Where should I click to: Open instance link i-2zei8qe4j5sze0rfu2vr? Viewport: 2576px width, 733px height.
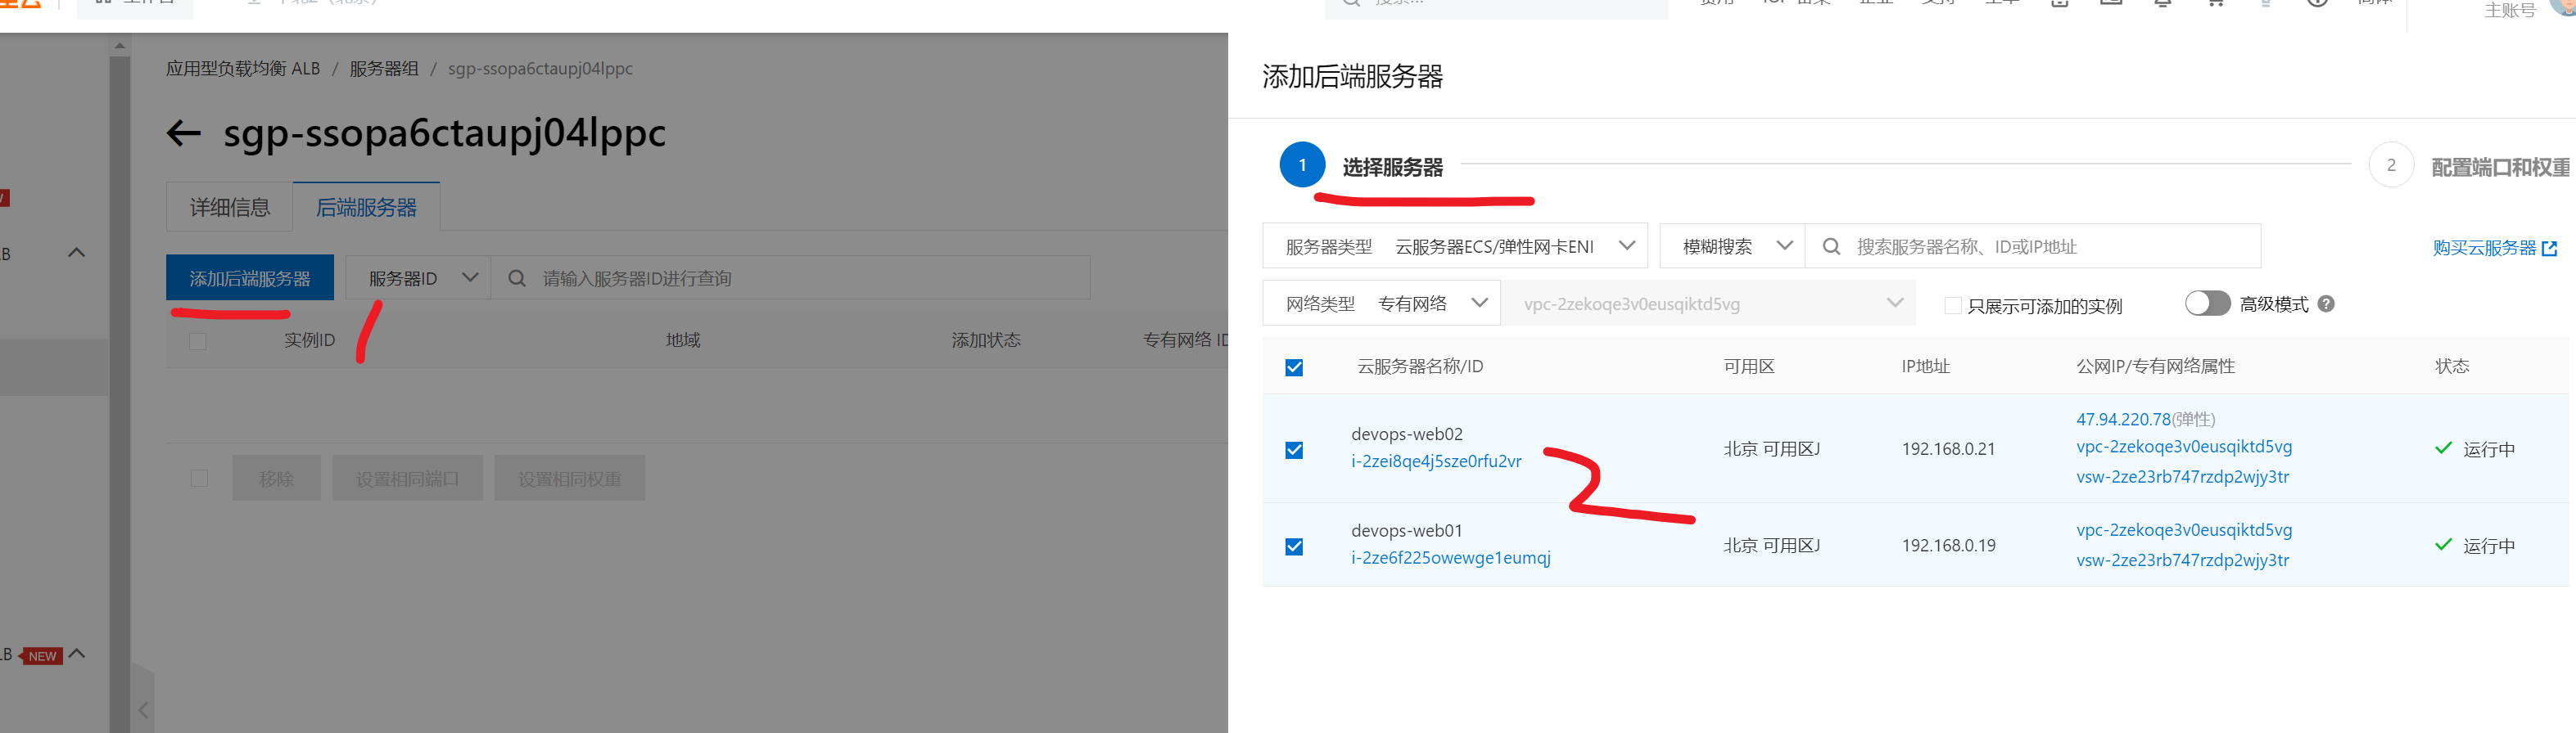tap(1436, 461)
